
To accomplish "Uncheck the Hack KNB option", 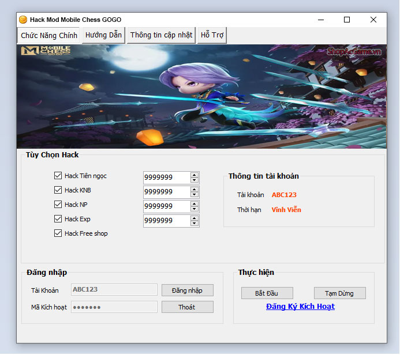I will 58,190.
